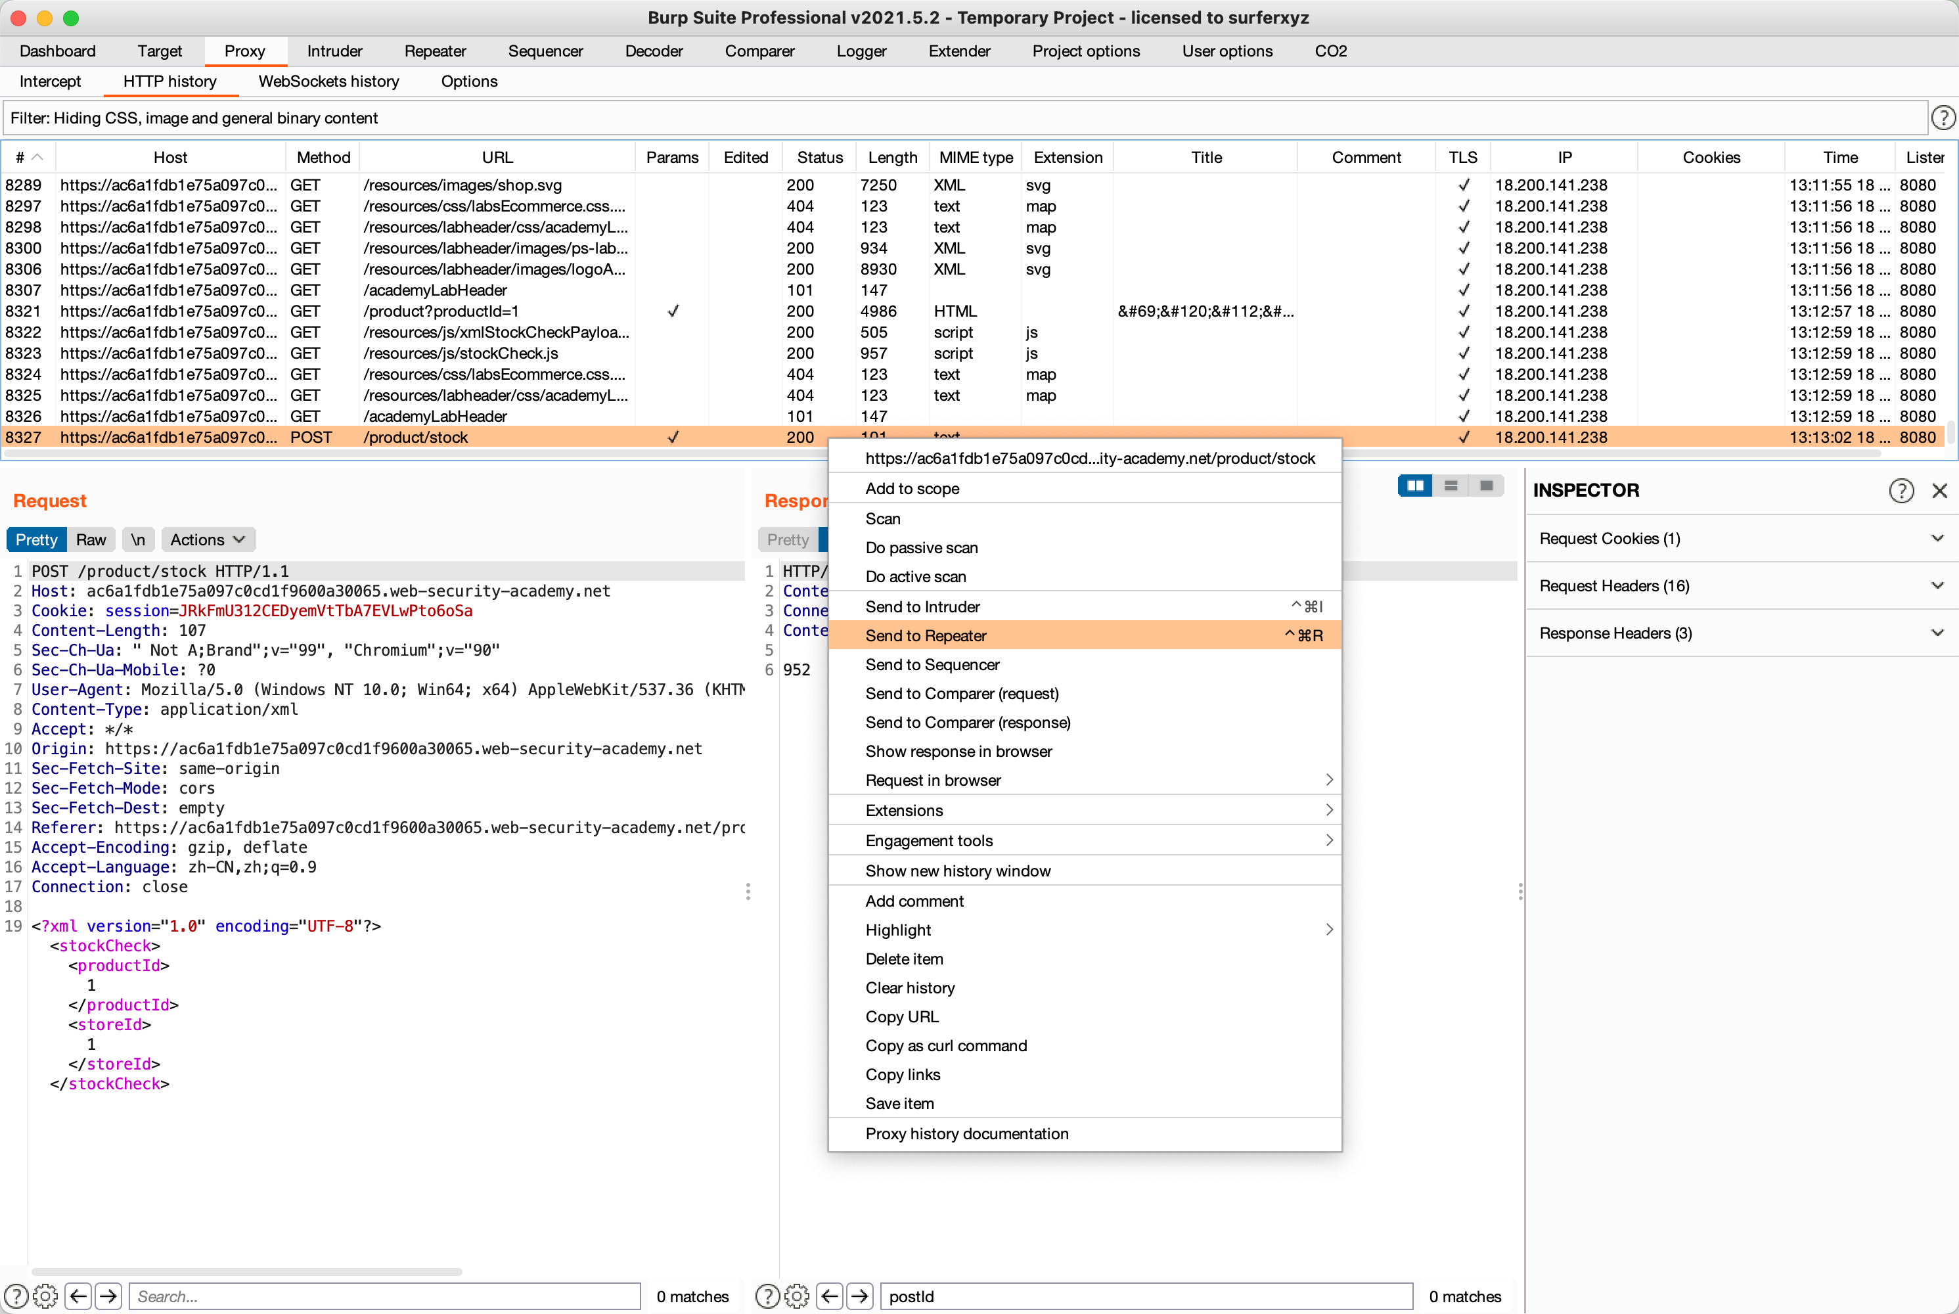This screenshot has width=1959, height=1314.
Task: Focus the request Search field
Action: pos(384,1296)
